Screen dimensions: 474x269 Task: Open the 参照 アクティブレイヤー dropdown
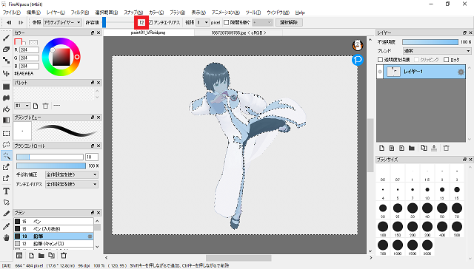click(x=62, y=22)
